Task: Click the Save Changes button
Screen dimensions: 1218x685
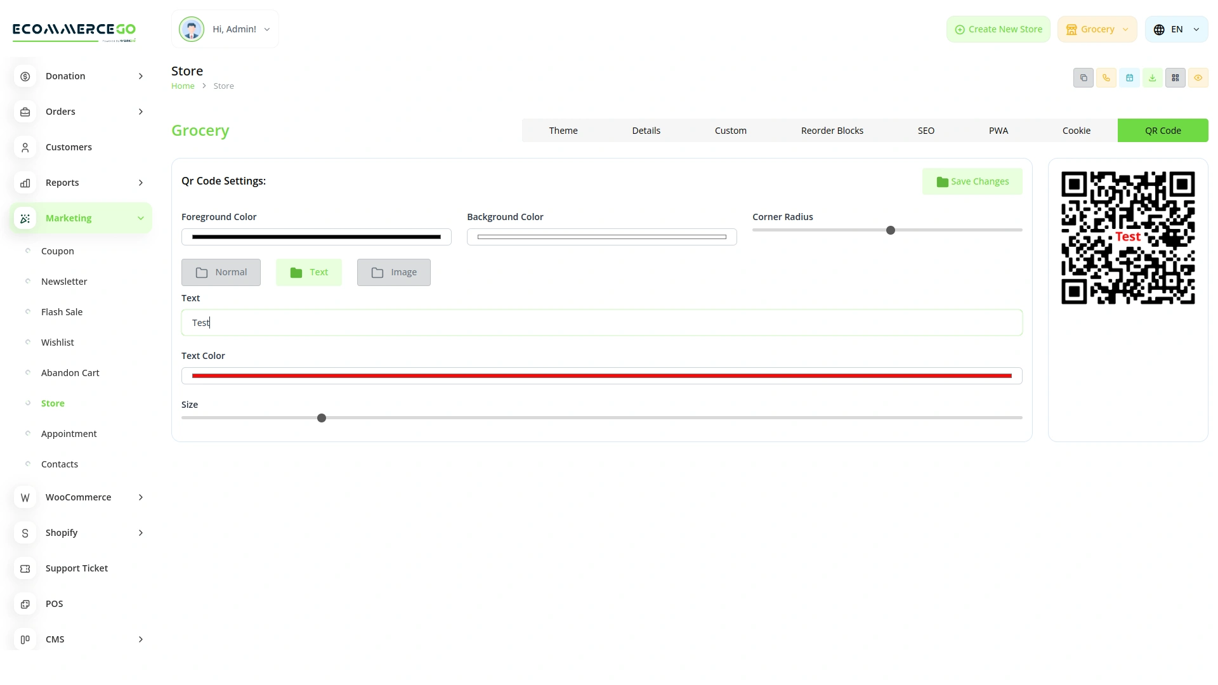Action: click(972, 181)
